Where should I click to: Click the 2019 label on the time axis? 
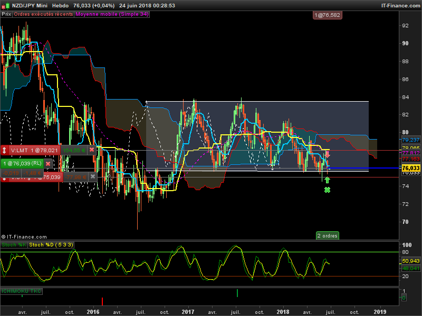click(x=380, y=312)
